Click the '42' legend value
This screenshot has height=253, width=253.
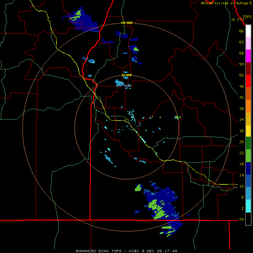(241, 98)
